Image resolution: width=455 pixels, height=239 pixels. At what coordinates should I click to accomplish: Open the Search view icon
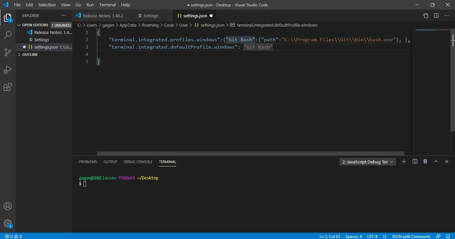click(8, 35)
